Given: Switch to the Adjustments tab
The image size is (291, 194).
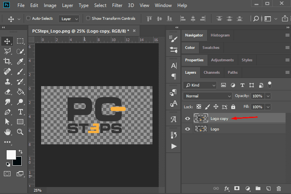Looking at the screenshot, I should point(222,60).
